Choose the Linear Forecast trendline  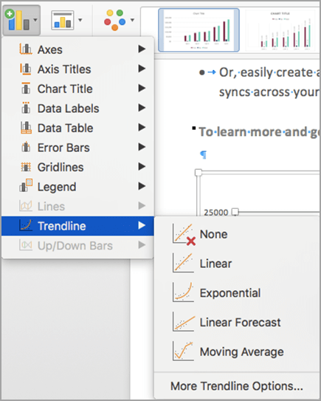(x=237, y=322)
